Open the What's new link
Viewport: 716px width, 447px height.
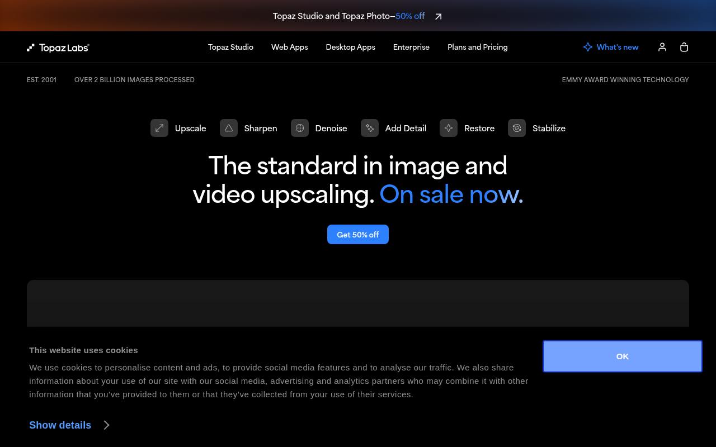(x=618, y=47)
